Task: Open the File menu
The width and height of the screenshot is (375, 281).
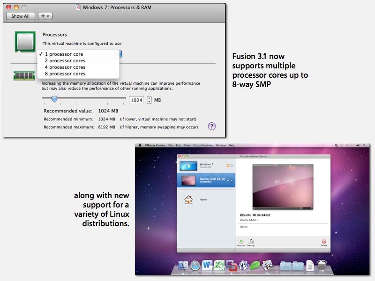Action: (x=170, y=145)
